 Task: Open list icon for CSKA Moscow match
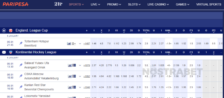(x=74, y=76)
